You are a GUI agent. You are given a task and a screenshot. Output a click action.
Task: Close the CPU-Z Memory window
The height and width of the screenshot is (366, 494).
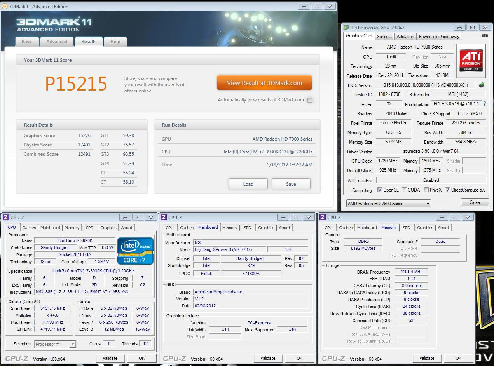[x=468, y=217]
